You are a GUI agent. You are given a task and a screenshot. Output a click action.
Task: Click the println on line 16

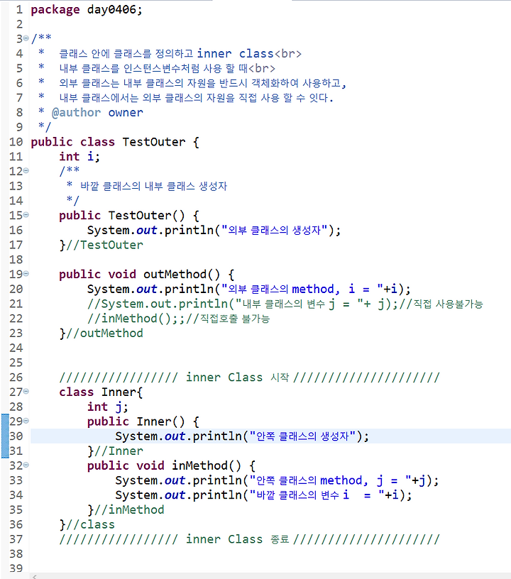tap(214, 231)
